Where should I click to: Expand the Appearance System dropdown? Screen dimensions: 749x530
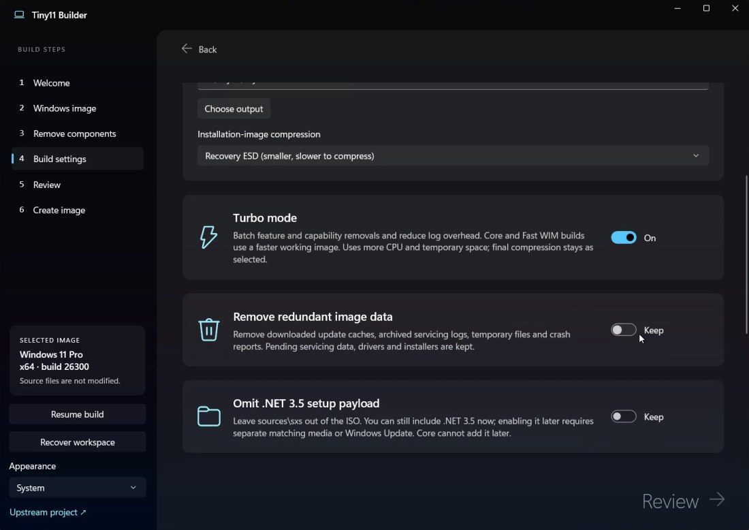tap(78, 488)
